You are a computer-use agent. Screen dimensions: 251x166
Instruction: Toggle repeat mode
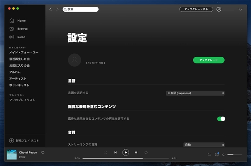pyautogui.click(x=146, y=153)
